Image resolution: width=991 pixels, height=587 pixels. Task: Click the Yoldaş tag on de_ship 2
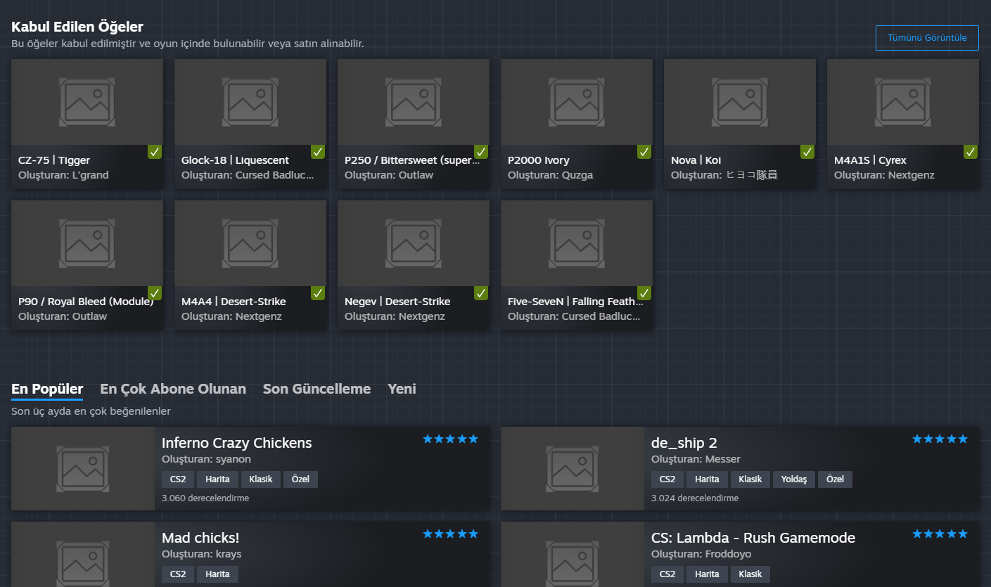pos(794,479)
